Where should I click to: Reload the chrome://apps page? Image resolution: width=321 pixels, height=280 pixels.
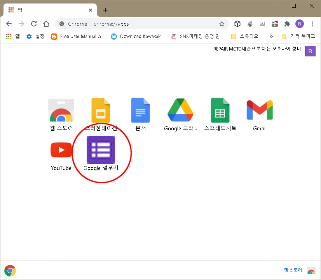coord(34,24)
